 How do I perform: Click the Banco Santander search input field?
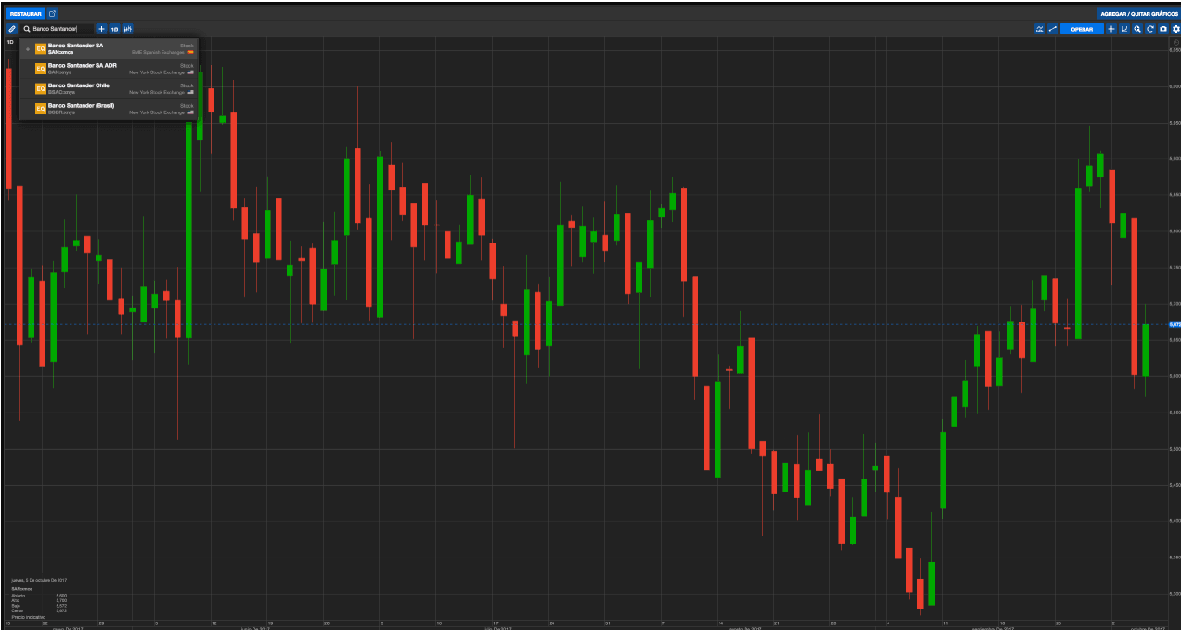[60, 29]
